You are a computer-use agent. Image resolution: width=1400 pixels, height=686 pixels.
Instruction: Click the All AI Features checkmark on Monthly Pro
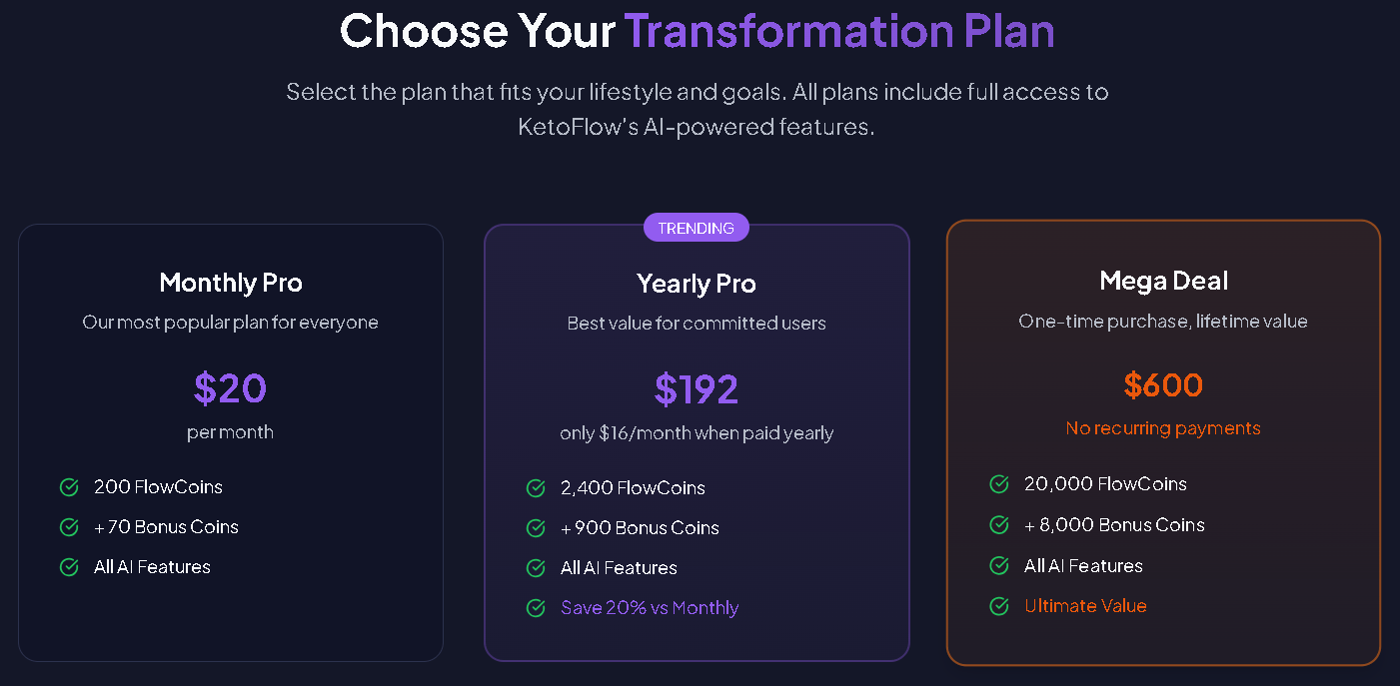[x=68, y=566]
